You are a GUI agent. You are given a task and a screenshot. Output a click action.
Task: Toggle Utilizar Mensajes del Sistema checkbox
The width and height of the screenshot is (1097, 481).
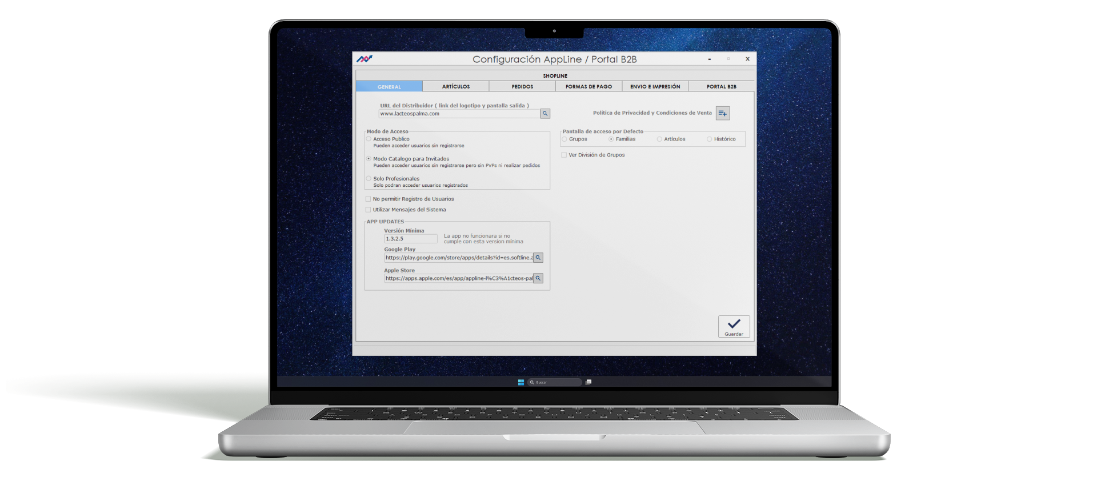tap(368, 210)
